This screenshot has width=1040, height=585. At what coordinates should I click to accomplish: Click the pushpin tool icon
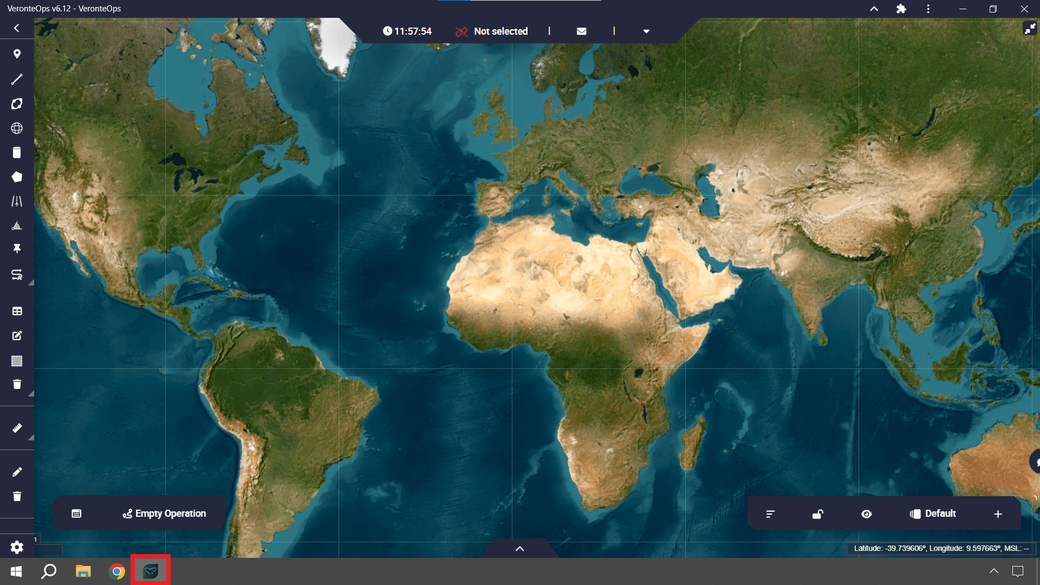[x=17, y=249]
